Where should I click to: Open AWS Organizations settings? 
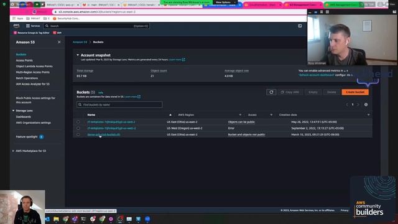33,123
